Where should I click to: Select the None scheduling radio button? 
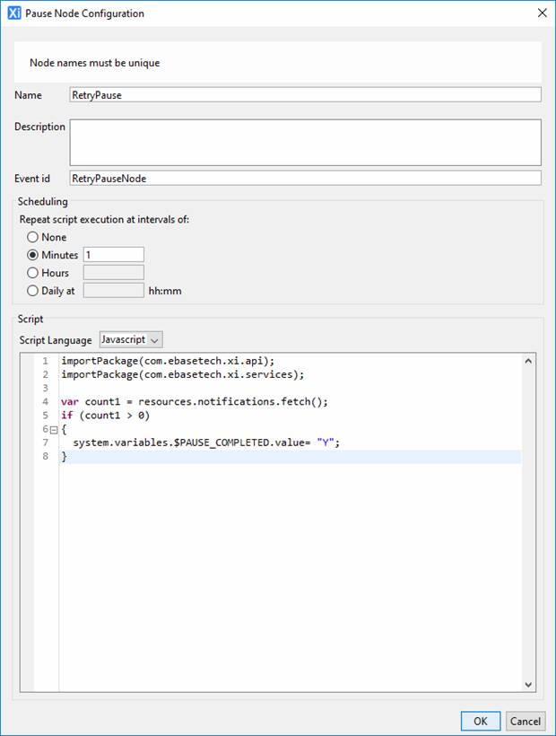click(x=33, y=237)
